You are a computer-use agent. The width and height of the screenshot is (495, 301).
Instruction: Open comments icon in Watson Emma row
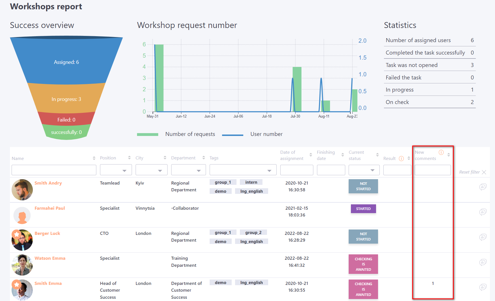pos(483,262)
